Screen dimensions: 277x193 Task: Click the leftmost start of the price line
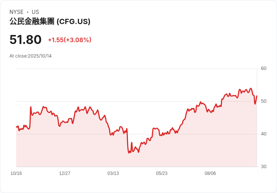[x=16, y=126]
